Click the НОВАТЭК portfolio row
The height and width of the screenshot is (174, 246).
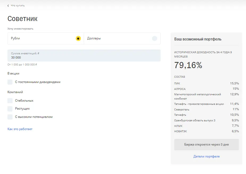(206, 131)
